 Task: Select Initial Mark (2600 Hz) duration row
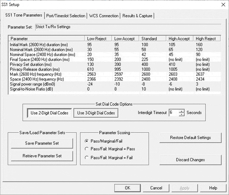point(115,45)
